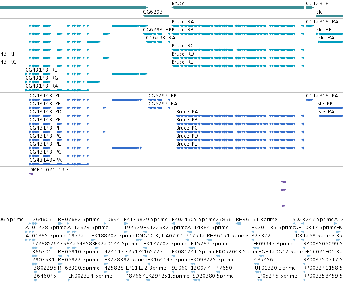Select label DMG1C.3_1.A07.C1
343x282 pixels.
160,236
